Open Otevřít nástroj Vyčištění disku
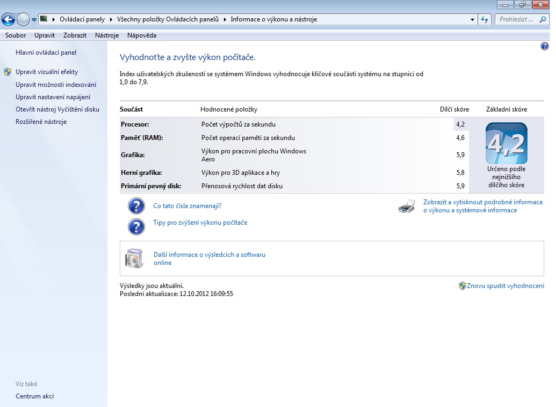The height and width of the screenshot is (407, 556). (x=57, y=109)
